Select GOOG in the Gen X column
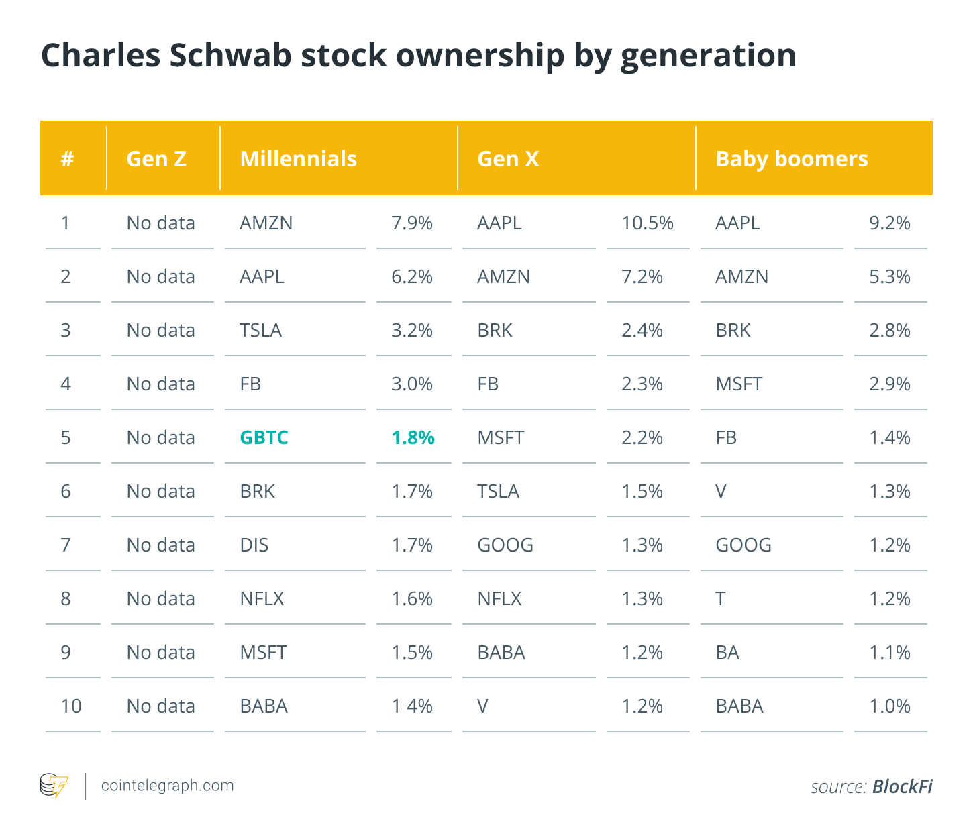Screen dimensions: 973x840 point(505,545)
